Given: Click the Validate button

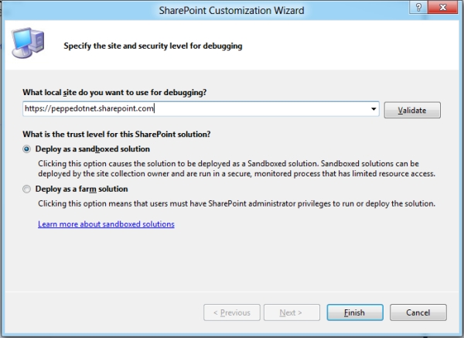Looking at the screenshot, I should coord(412,110).
